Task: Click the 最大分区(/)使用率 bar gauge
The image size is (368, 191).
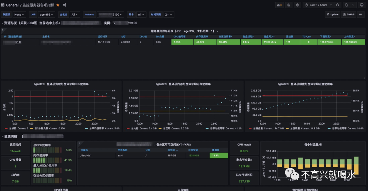Action: pyautogui.click(x=47, y=170)
